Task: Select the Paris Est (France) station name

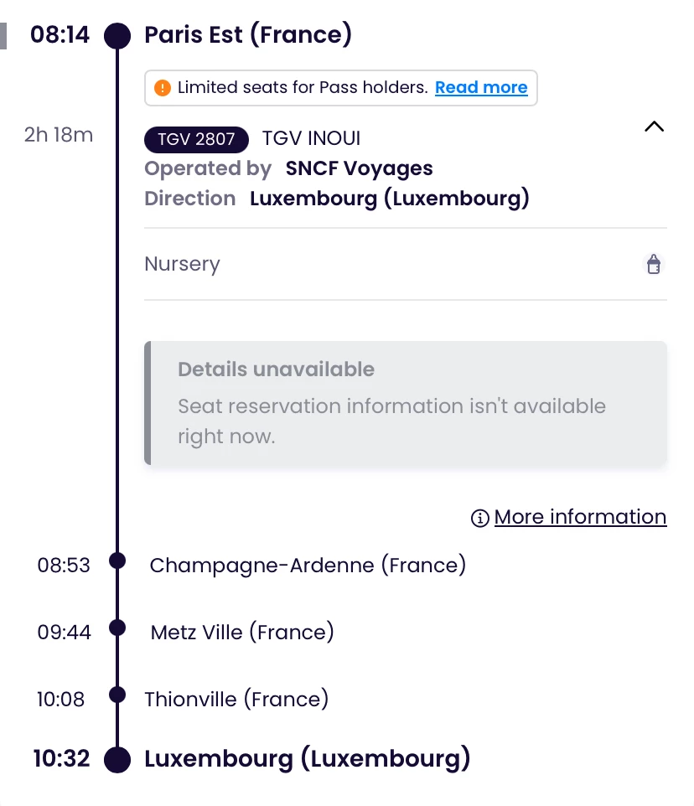Action: click(x=248, y=35)
